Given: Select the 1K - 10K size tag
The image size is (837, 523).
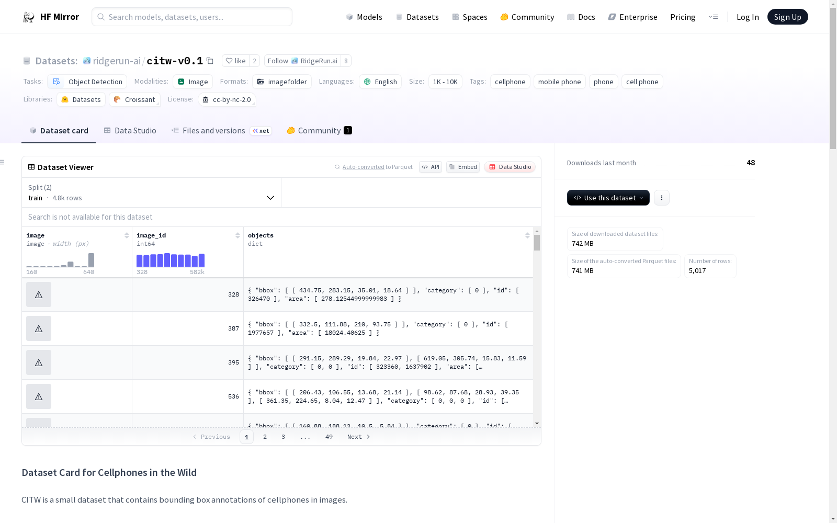Looking at the screenshot, I should (445, 82).
